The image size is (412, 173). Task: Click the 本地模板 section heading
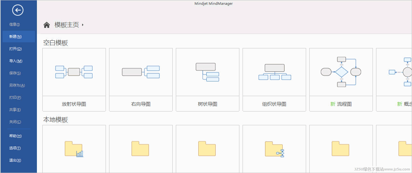click(56, 119)
